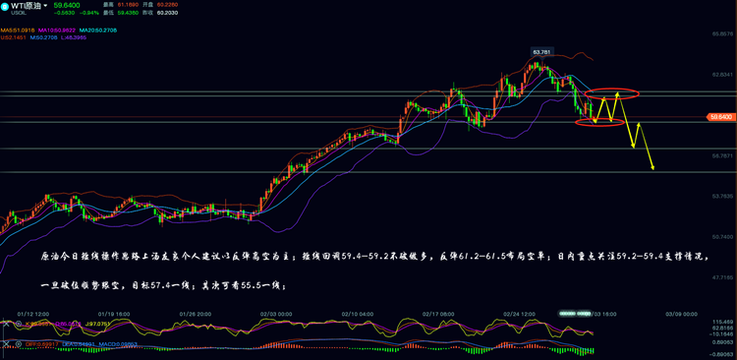Image resolution: width=737 pixels, height=360 pixels.
Task: Click the current price tag 59.6400 on axis
Action: [x=720, y=116]
